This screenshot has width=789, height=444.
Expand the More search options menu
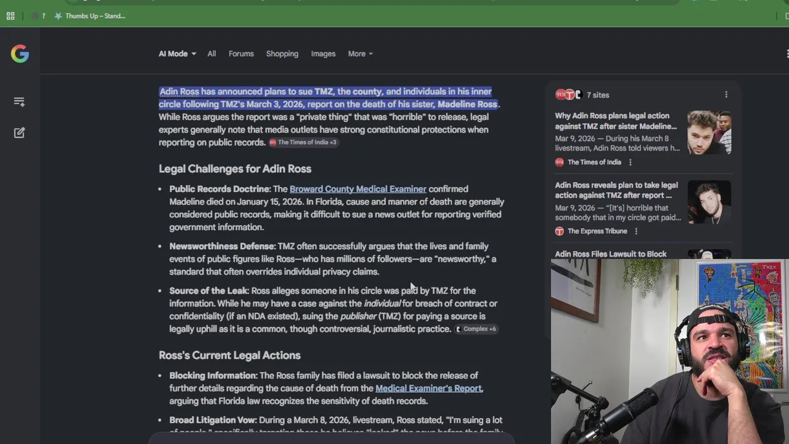360,54
